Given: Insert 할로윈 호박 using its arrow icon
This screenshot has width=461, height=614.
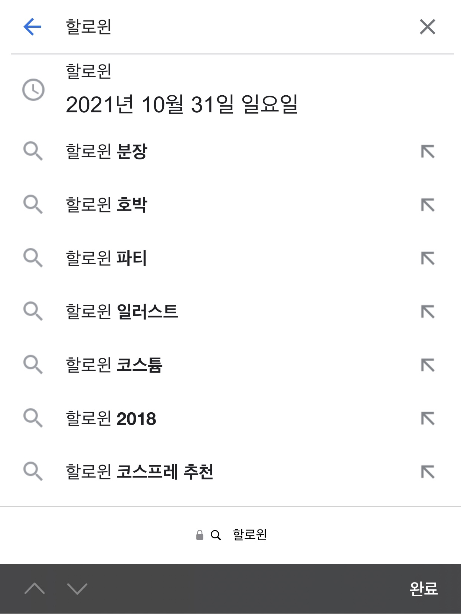Looking at the screenshot, I should click(x=428, y=205).
